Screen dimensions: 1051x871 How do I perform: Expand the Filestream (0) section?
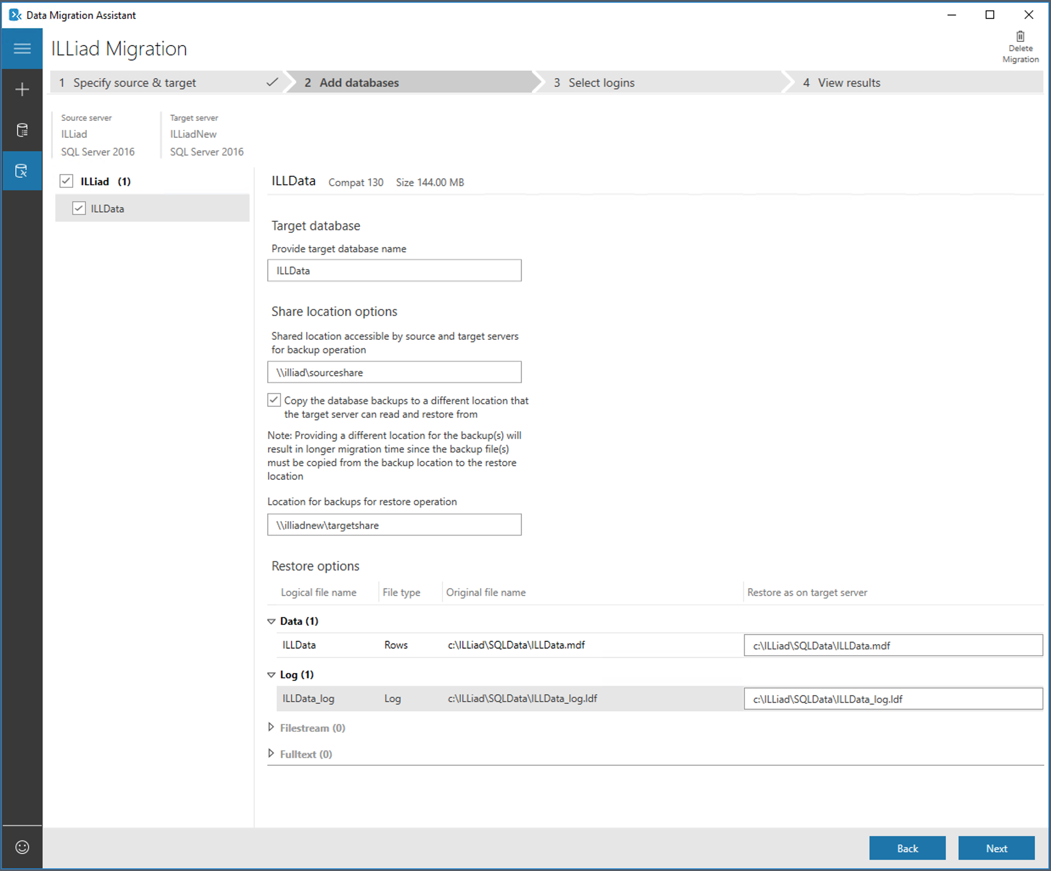pos(271,727)
